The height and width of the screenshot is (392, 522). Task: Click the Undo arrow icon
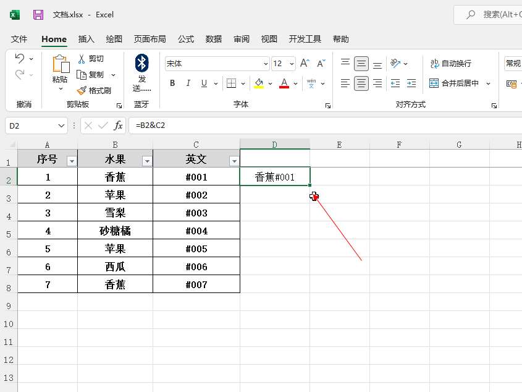tap(20, 58)
